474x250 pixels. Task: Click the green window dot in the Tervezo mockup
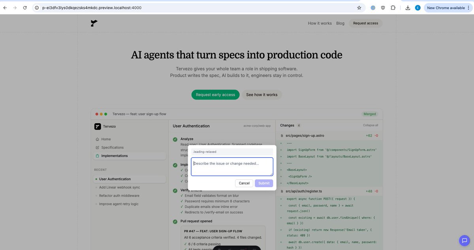pyautogui.click(x=105, y=114)
